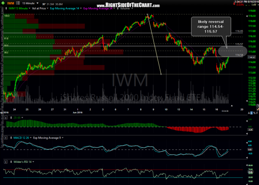Click the 119.00 price scale label
259x185 pixels.
point(252,11)
